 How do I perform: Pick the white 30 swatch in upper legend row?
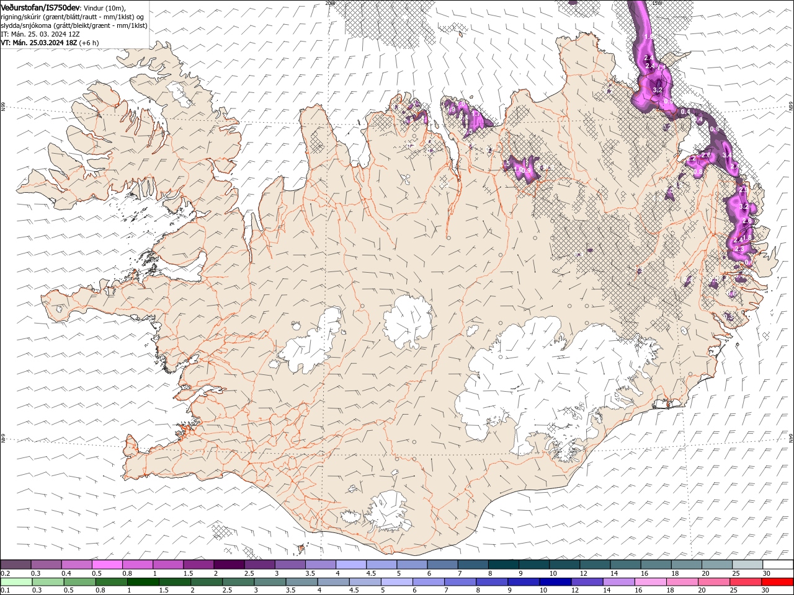(778, 565)
